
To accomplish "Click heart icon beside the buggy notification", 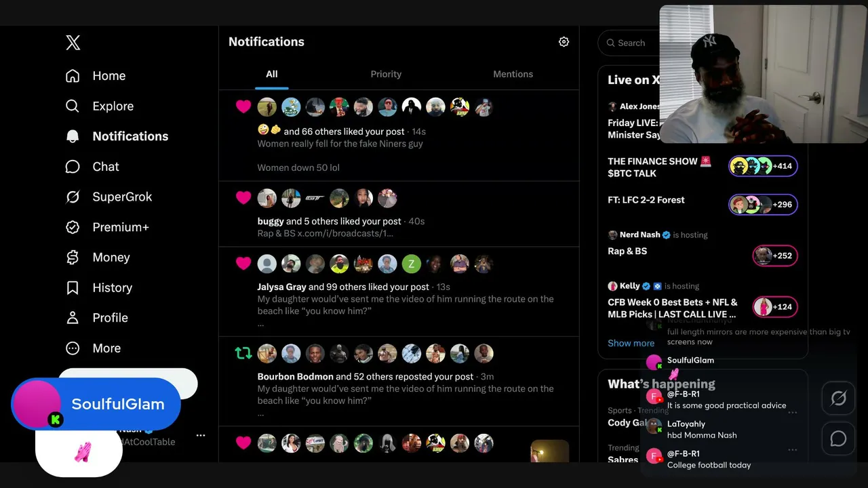I will (x=243, y=198).
